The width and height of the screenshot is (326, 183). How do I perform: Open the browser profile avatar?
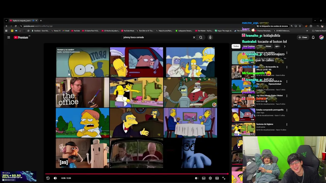[322, 26]
